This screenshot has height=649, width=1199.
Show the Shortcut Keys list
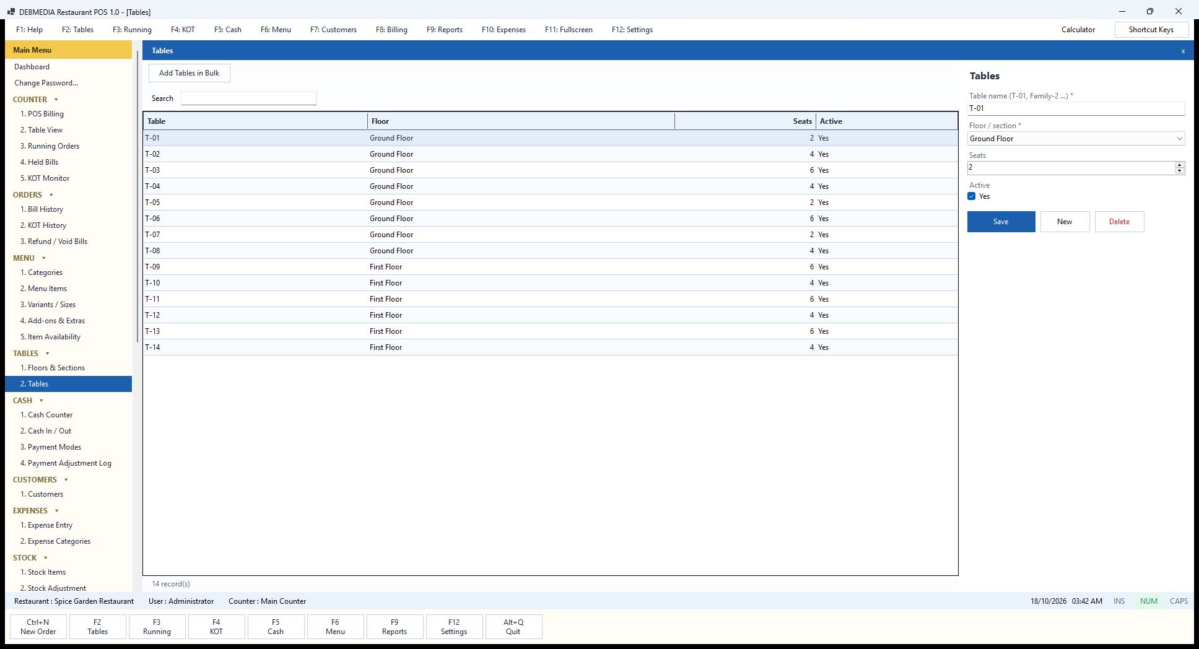click(1151, 30)
